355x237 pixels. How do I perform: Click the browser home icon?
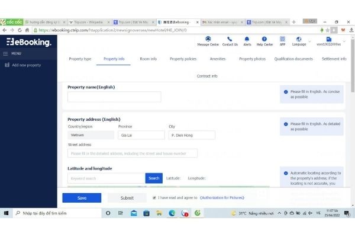(27, 30)
